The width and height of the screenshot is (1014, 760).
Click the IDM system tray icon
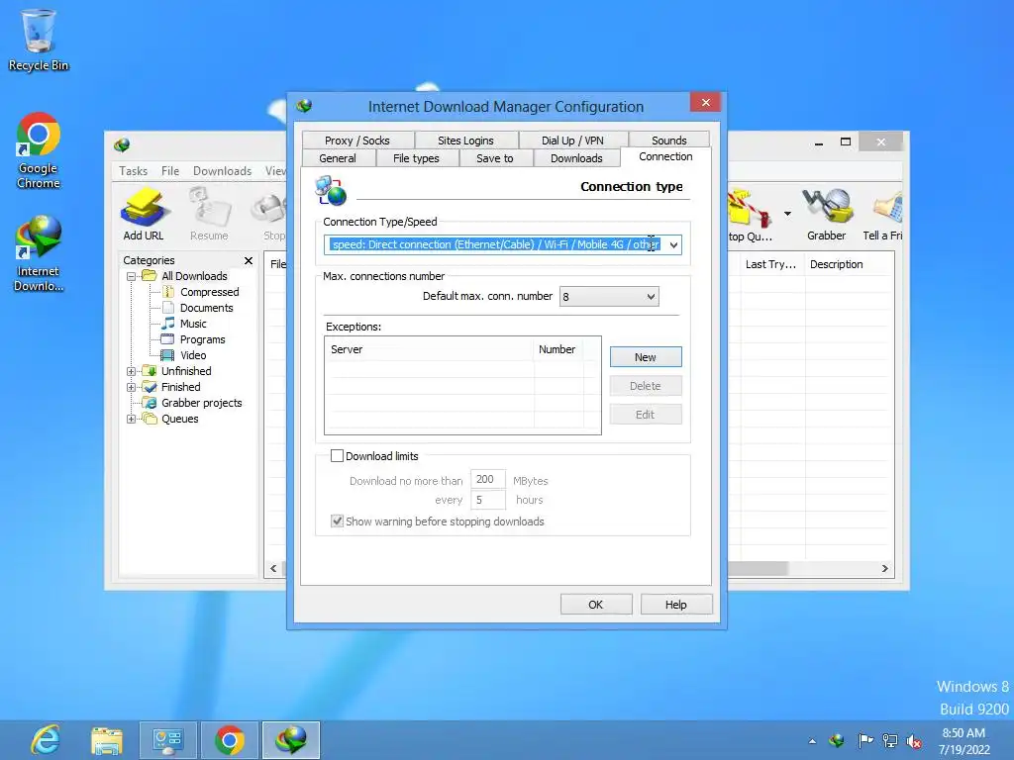[x=837, y=740]
